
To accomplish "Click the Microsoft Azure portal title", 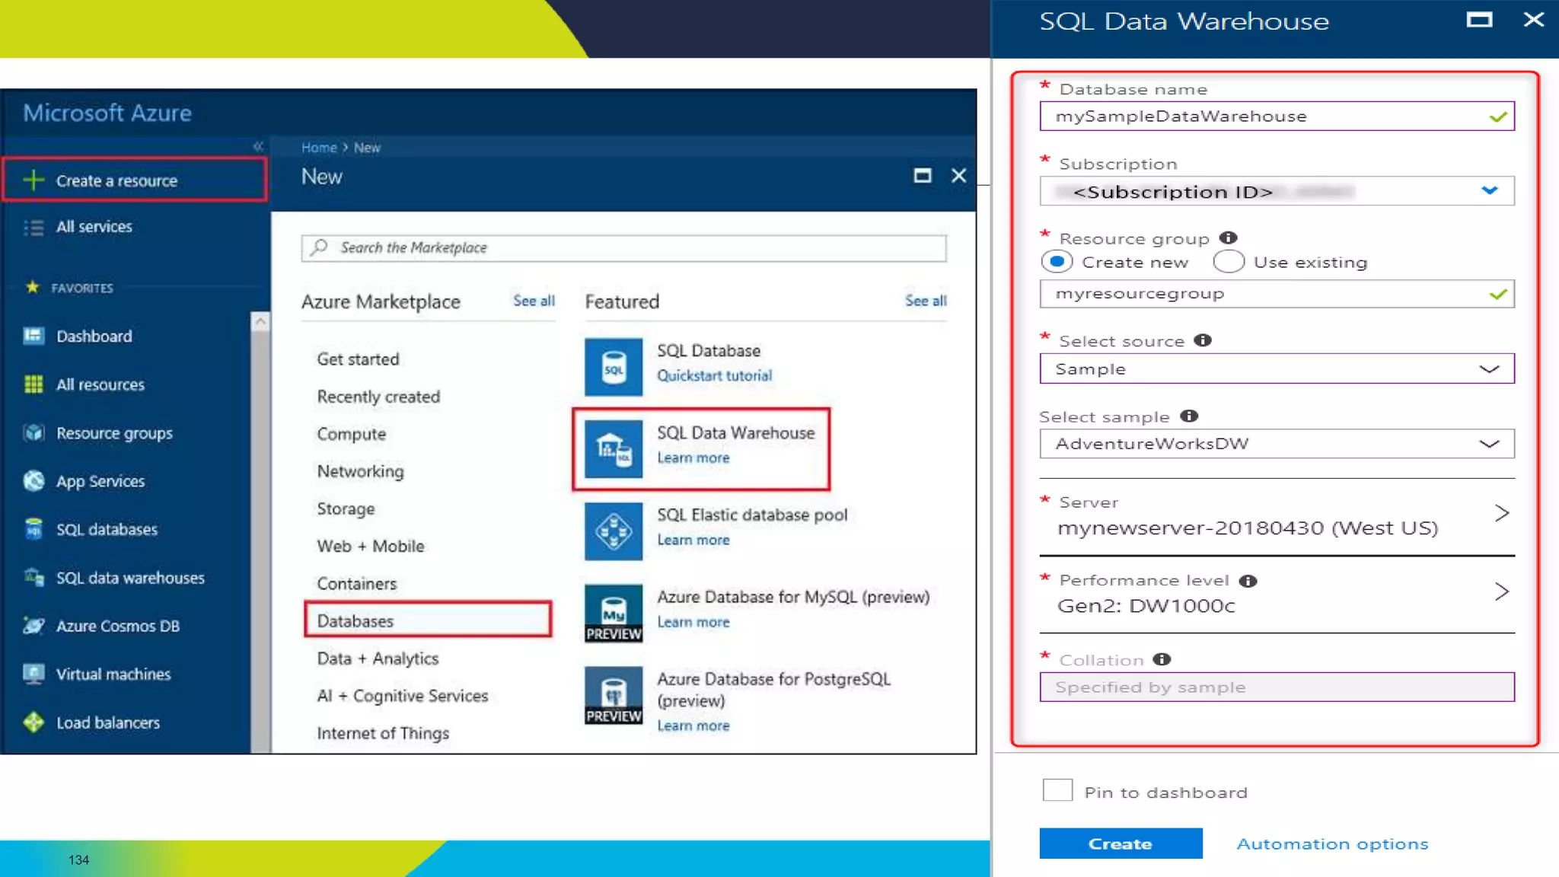I will (x=107, y=113).
